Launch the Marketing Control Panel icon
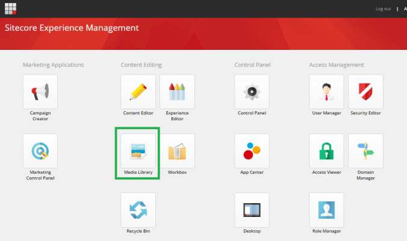 point(40,151)
